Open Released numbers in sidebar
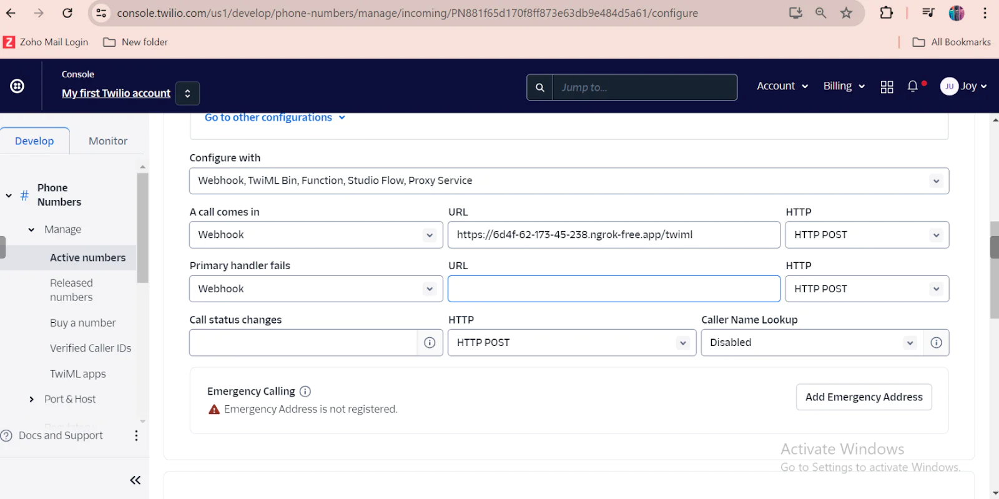 (x=71, y=290)
